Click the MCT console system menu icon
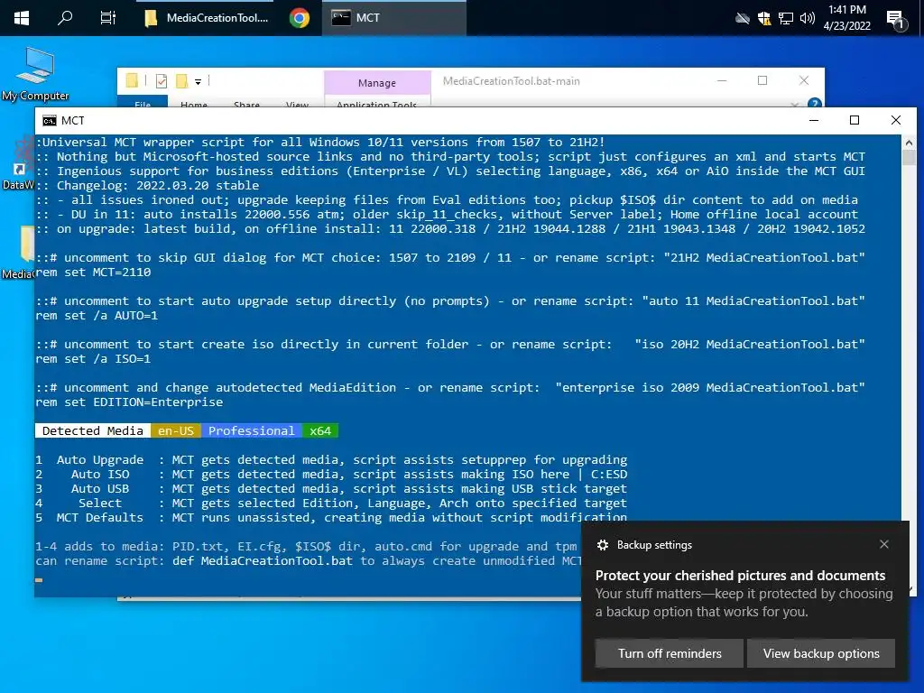Image resolution: width=924 pixels, height=693 pixels. tap(50, 120)
